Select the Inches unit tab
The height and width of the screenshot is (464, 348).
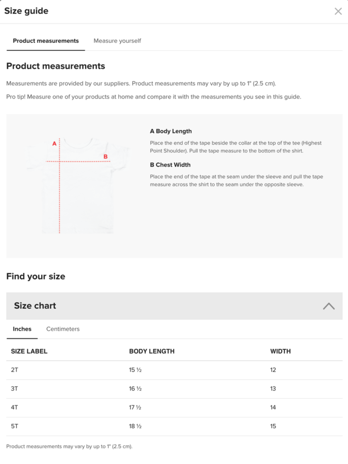click(x=22, y=329)
